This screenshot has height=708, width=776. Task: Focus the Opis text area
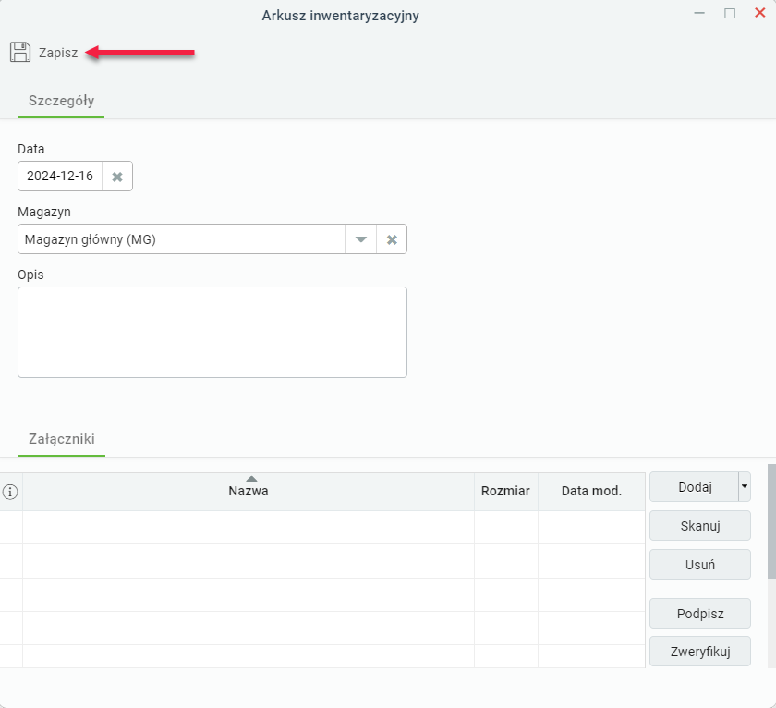(212, 332)
